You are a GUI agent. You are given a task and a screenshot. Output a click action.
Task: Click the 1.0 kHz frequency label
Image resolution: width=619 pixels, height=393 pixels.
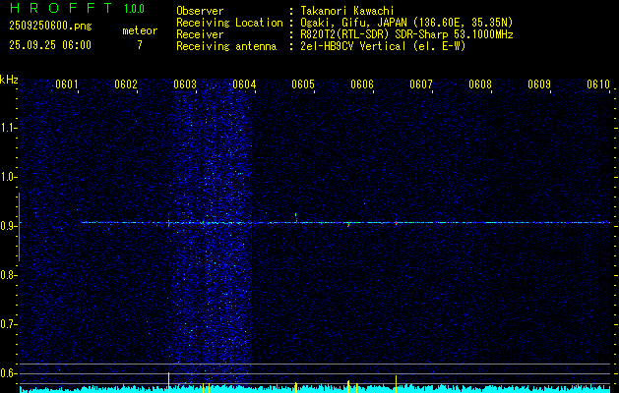point(7,177)
